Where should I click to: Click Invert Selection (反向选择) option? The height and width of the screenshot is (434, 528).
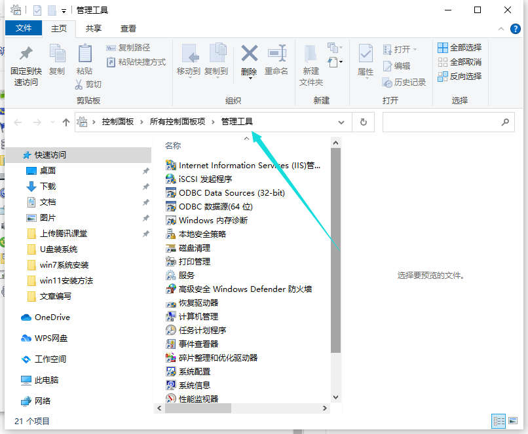(459, 77)
